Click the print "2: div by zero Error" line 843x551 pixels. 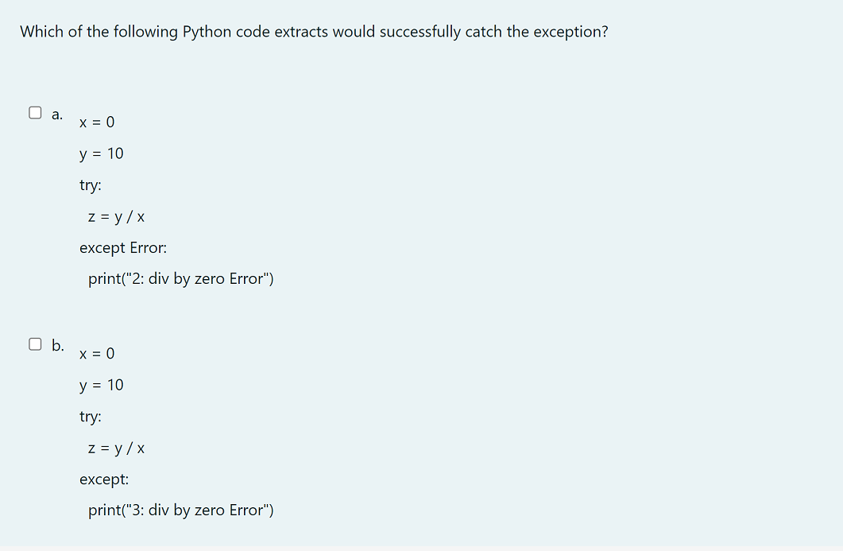point(181,279)
